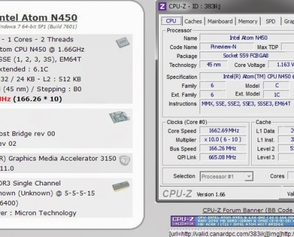Open the SPD tab
Screen dimensions: 294x237
[x=270, y=21]
